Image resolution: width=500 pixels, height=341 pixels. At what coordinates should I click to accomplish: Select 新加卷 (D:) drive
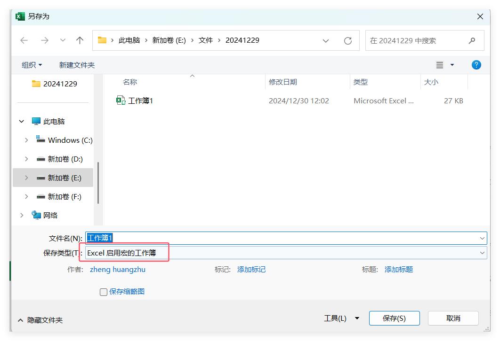pos(60,159)
